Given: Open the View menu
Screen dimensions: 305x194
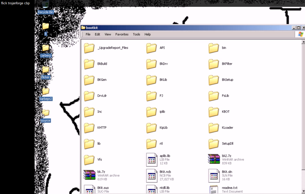Looking at the screenshot, I should point(108,34).
